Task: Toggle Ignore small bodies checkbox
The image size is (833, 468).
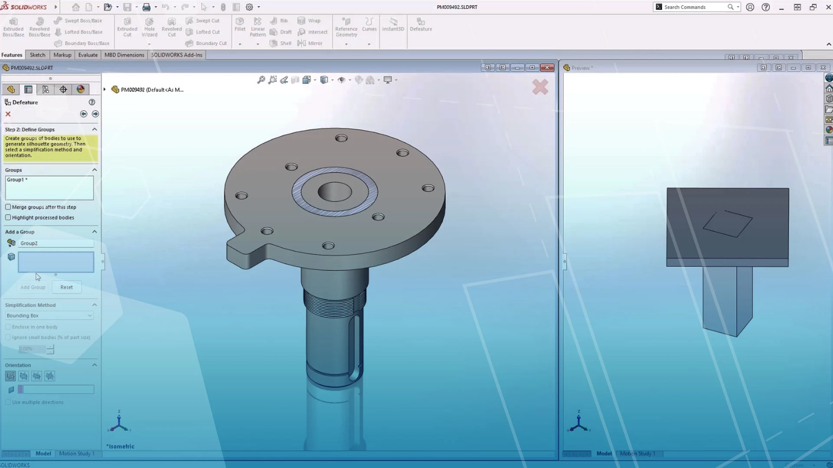Action: (8, 337)
